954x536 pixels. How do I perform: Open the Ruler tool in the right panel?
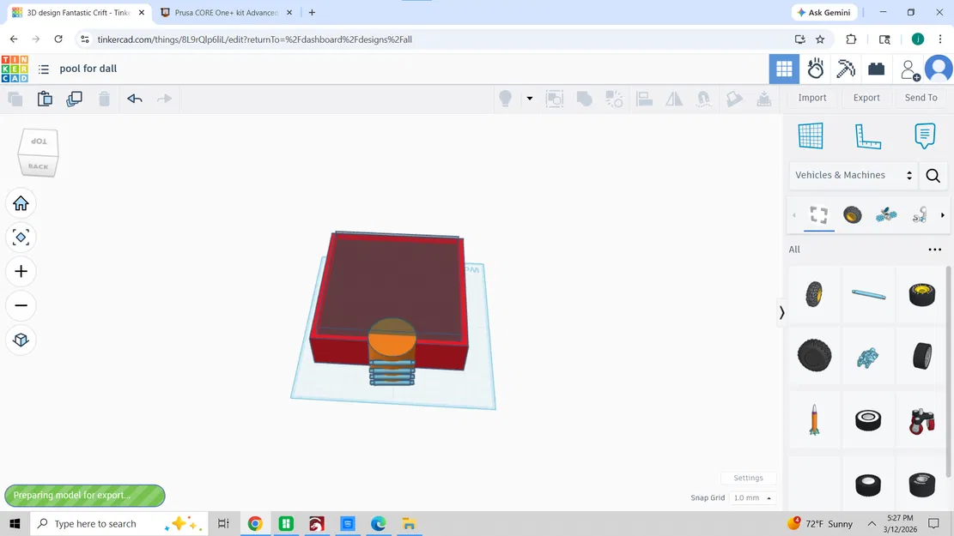[866, 136]
